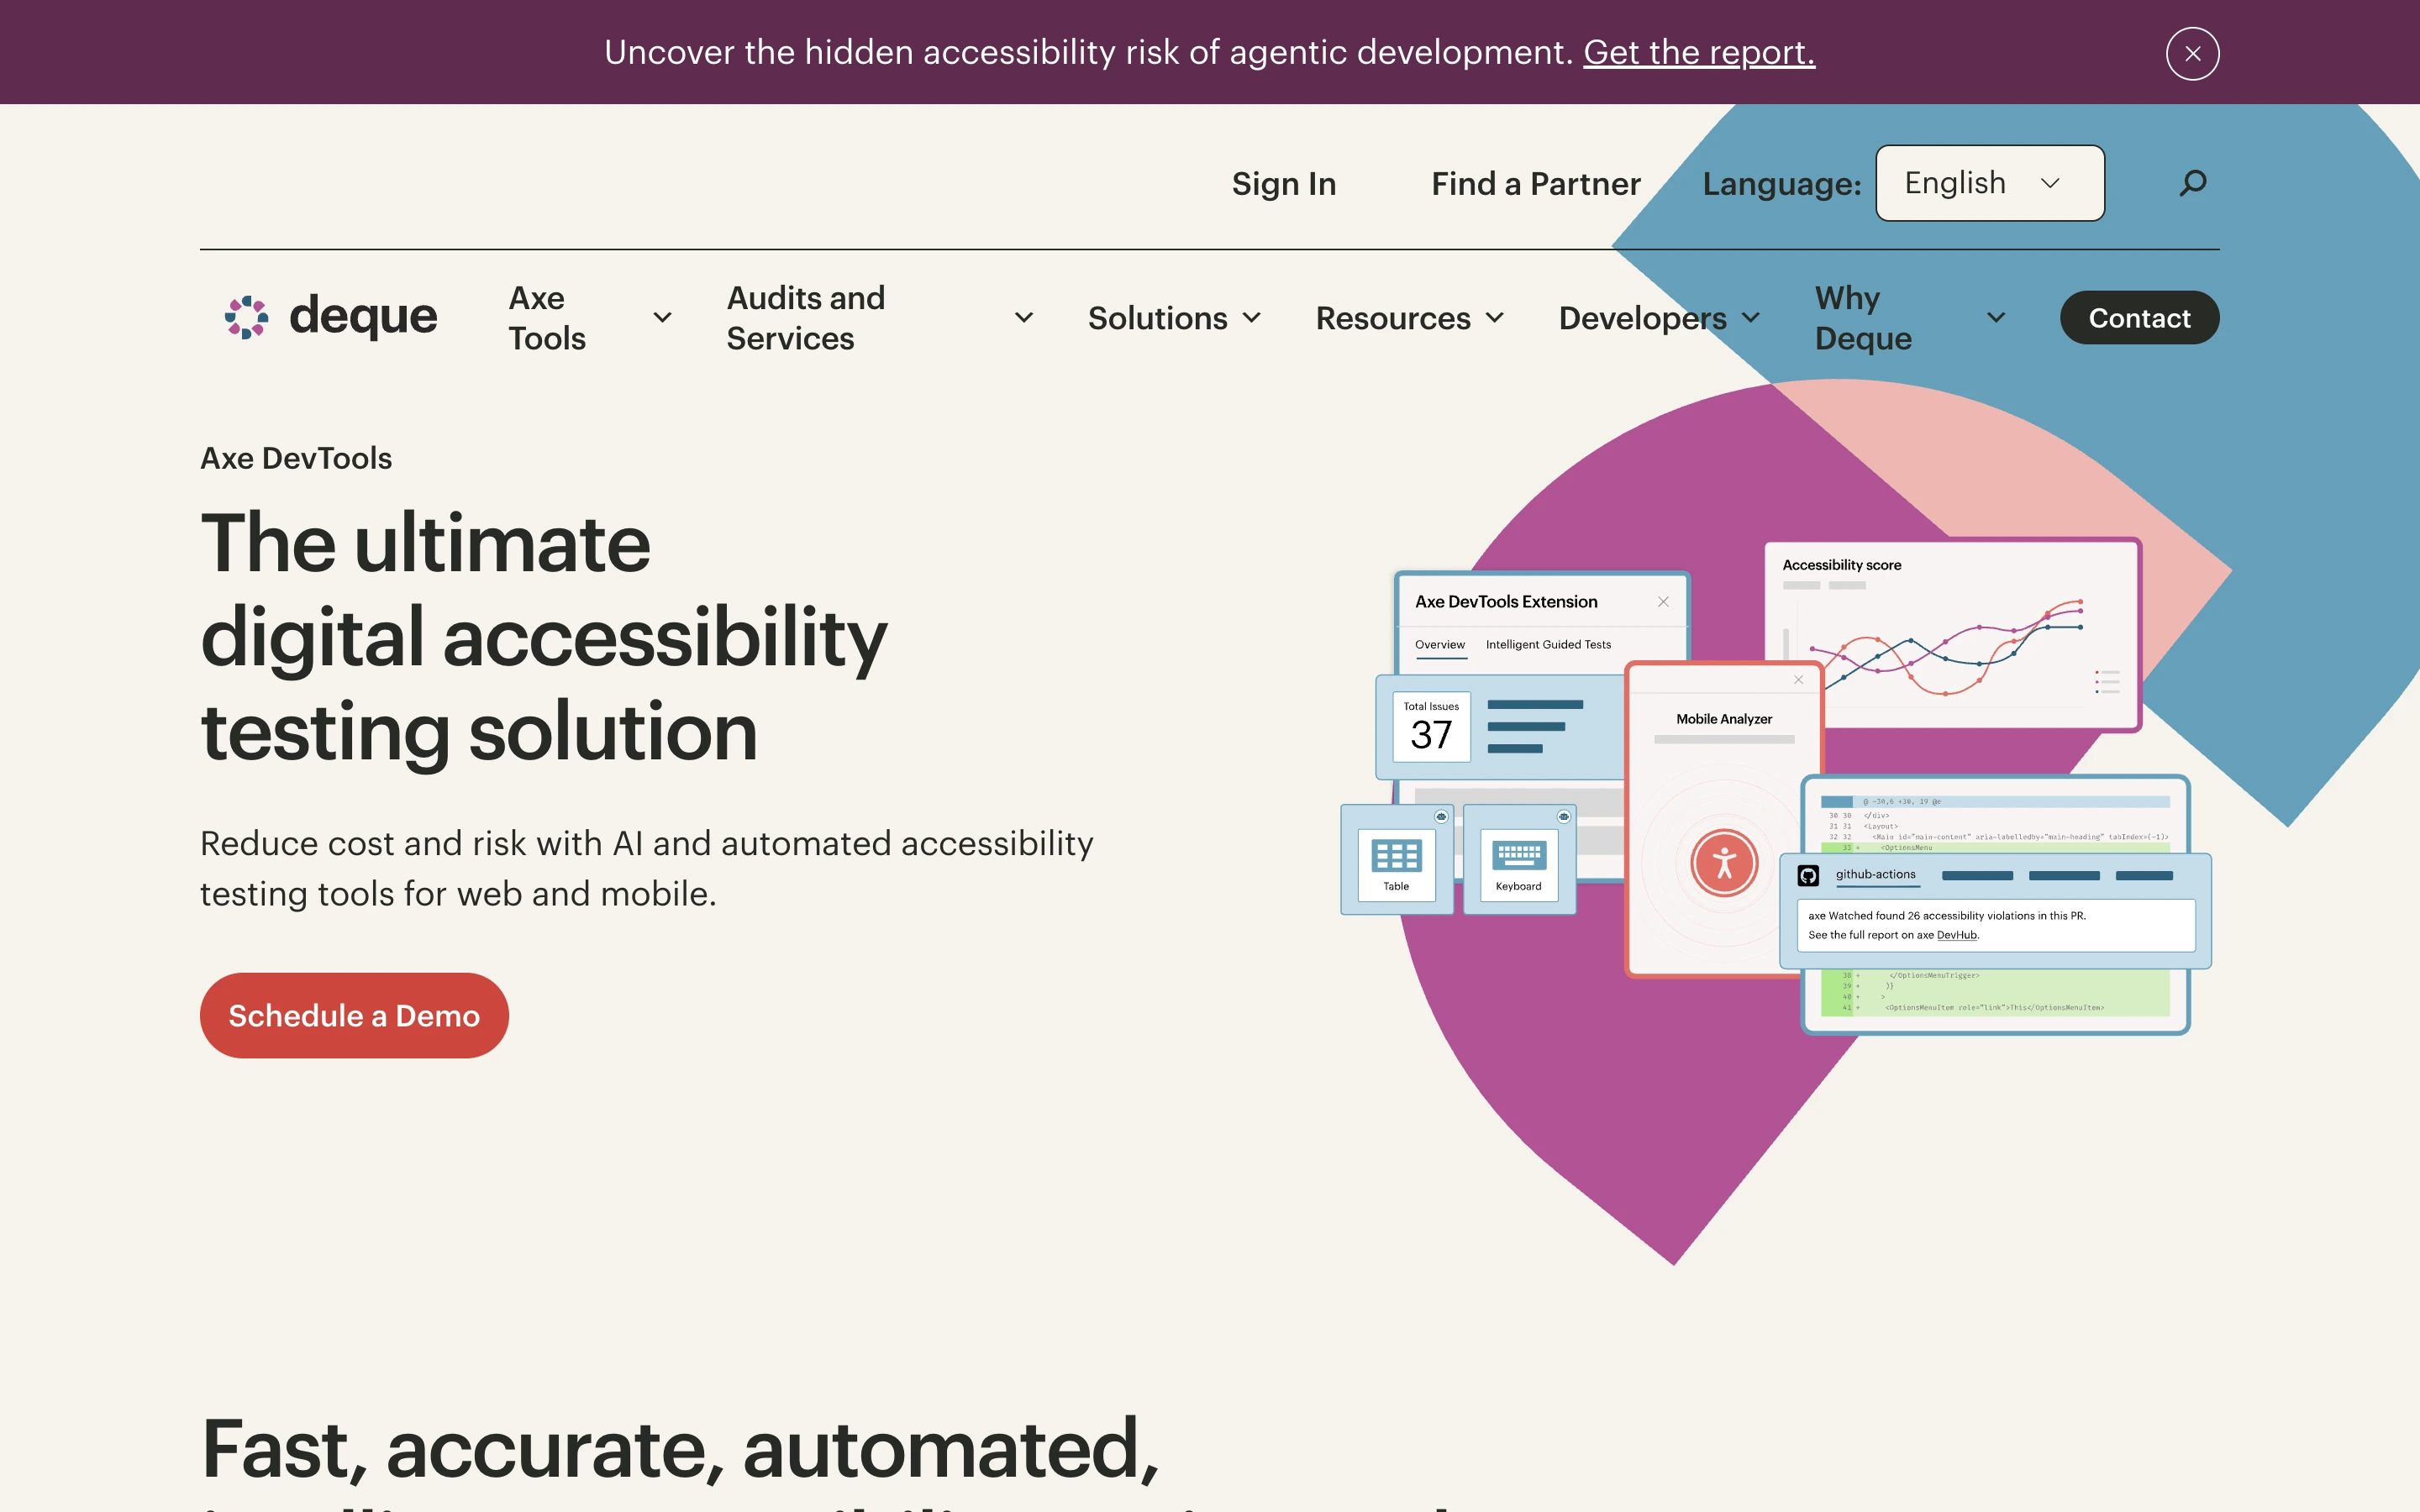Viewport: 2420px width, 1512px height.
Task: Click the search magnifier icon
Action: point(2193,183)
